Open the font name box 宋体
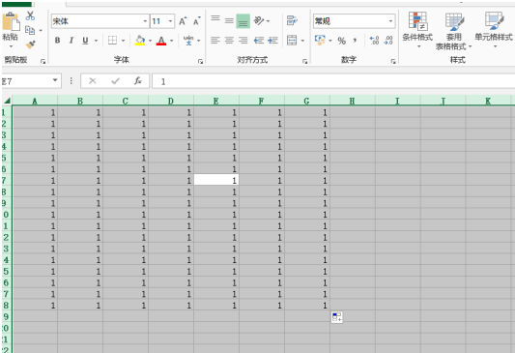 100,21
